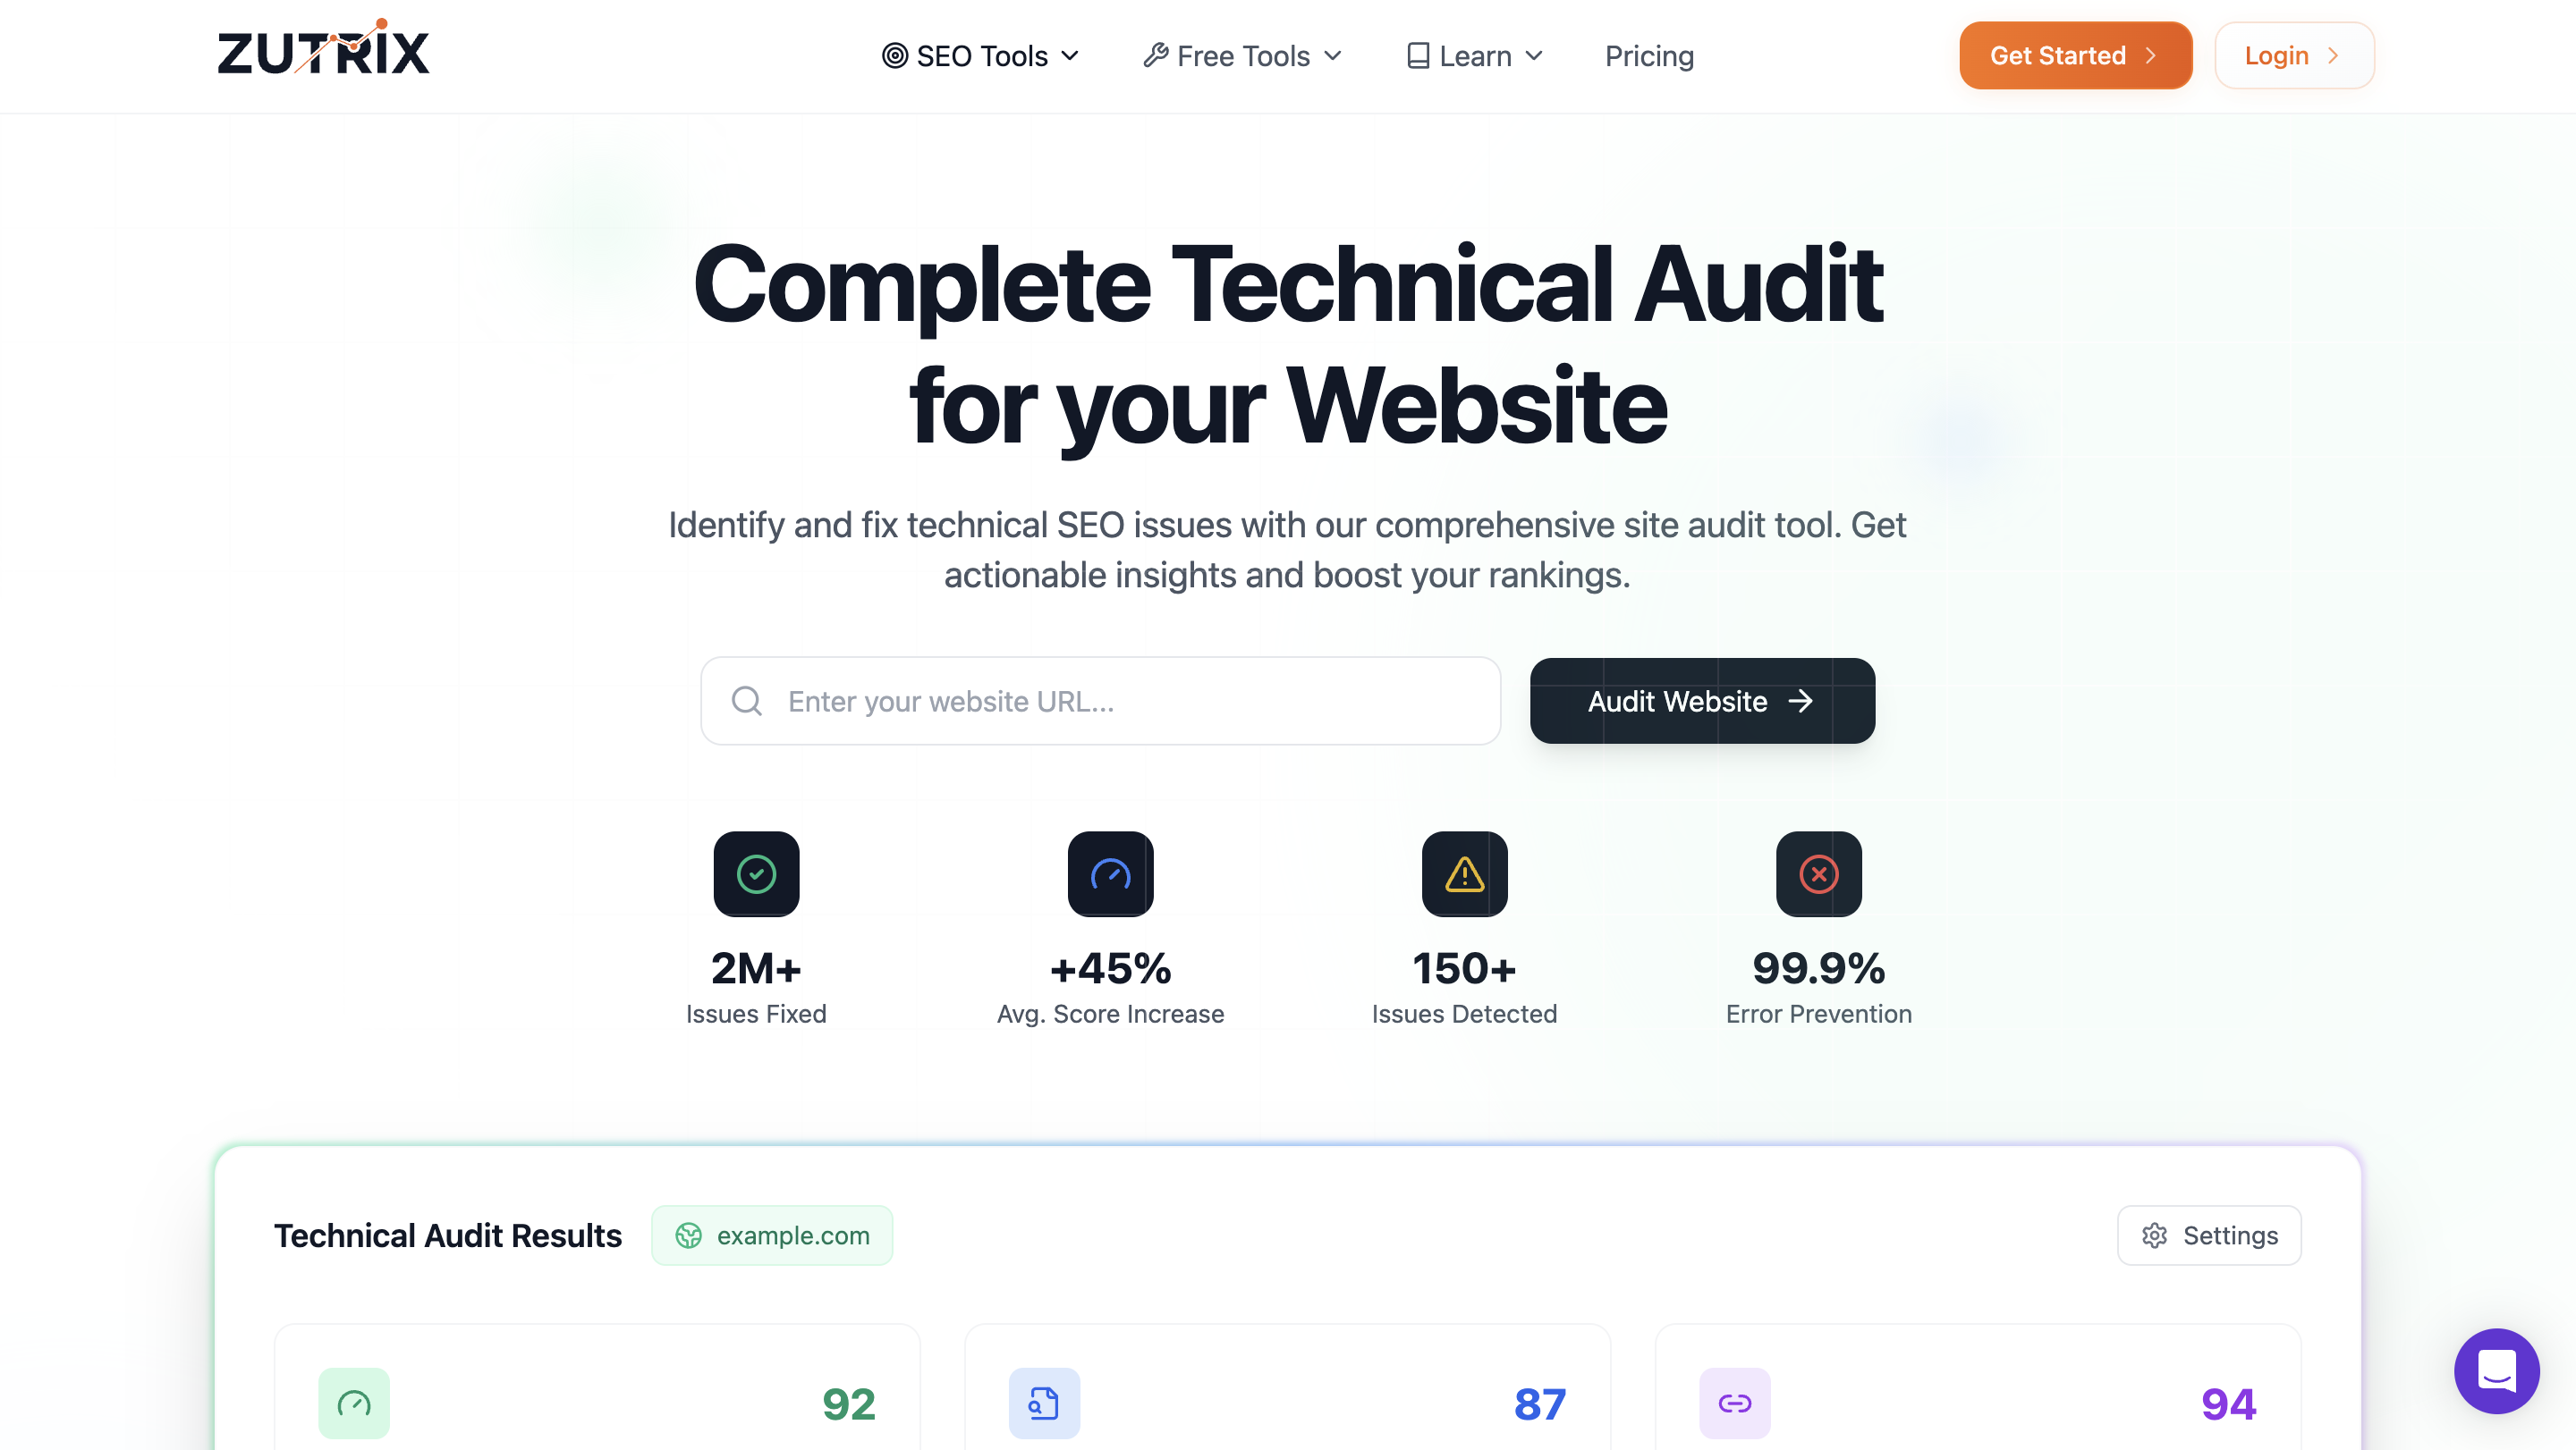Click the globe icon next to example.com

pyautogui.click(x=688, y=1235)
